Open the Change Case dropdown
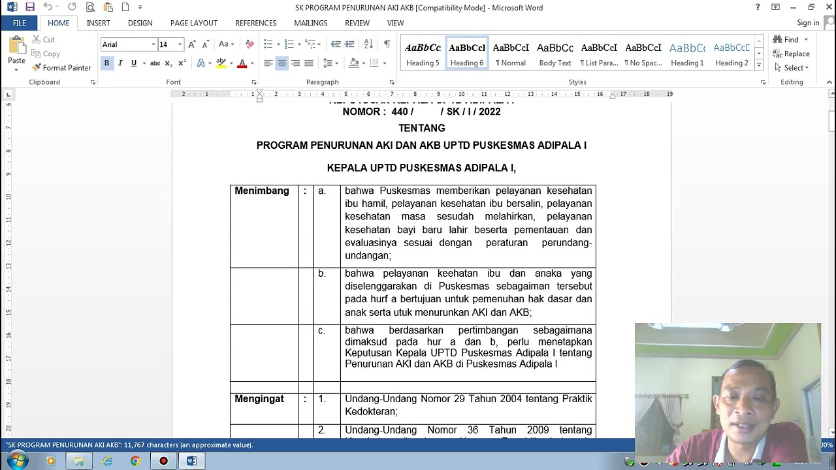 point(226,44)
